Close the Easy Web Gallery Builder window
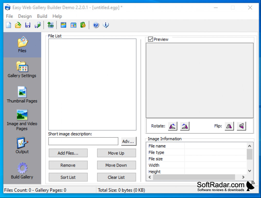 pos(250,8)
